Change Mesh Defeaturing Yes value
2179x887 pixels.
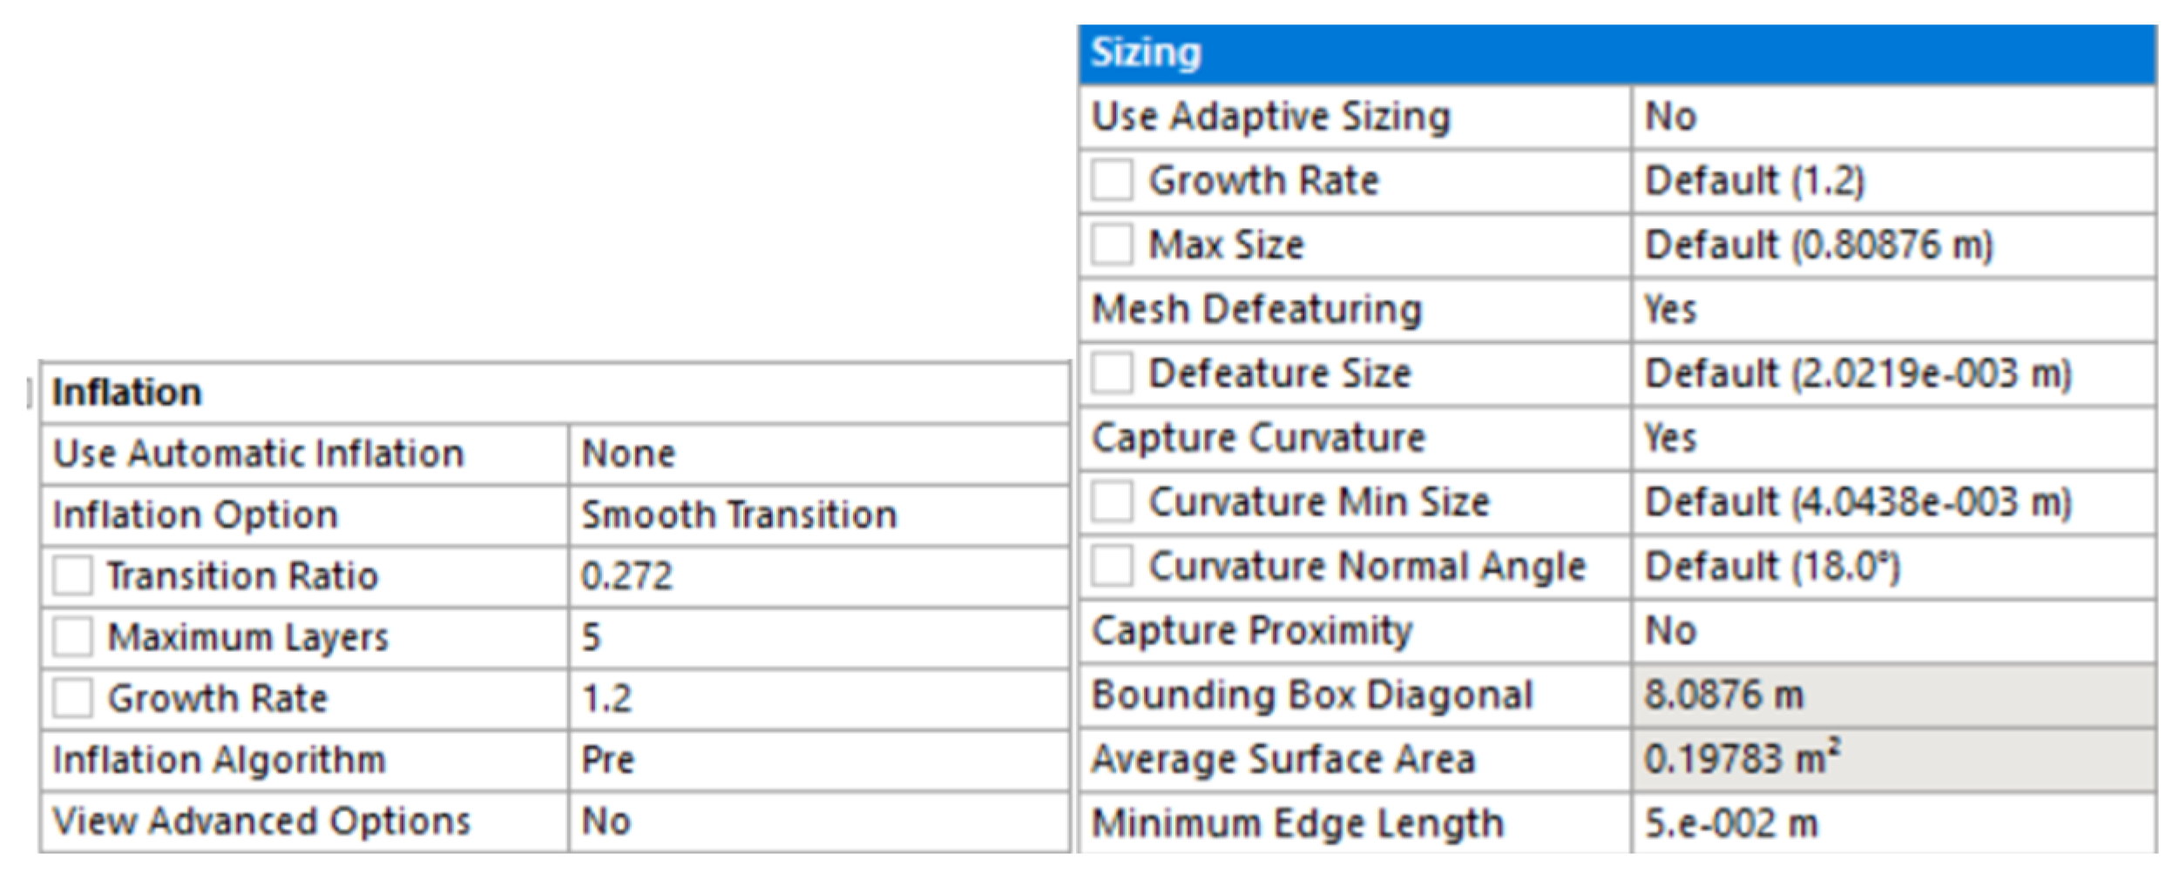coord(1891,309)
